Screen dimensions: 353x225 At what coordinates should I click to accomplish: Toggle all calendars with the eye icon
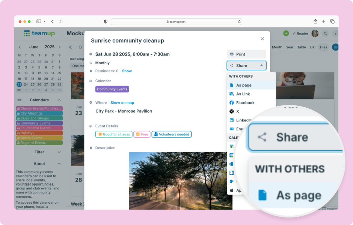tap(20, 100)
